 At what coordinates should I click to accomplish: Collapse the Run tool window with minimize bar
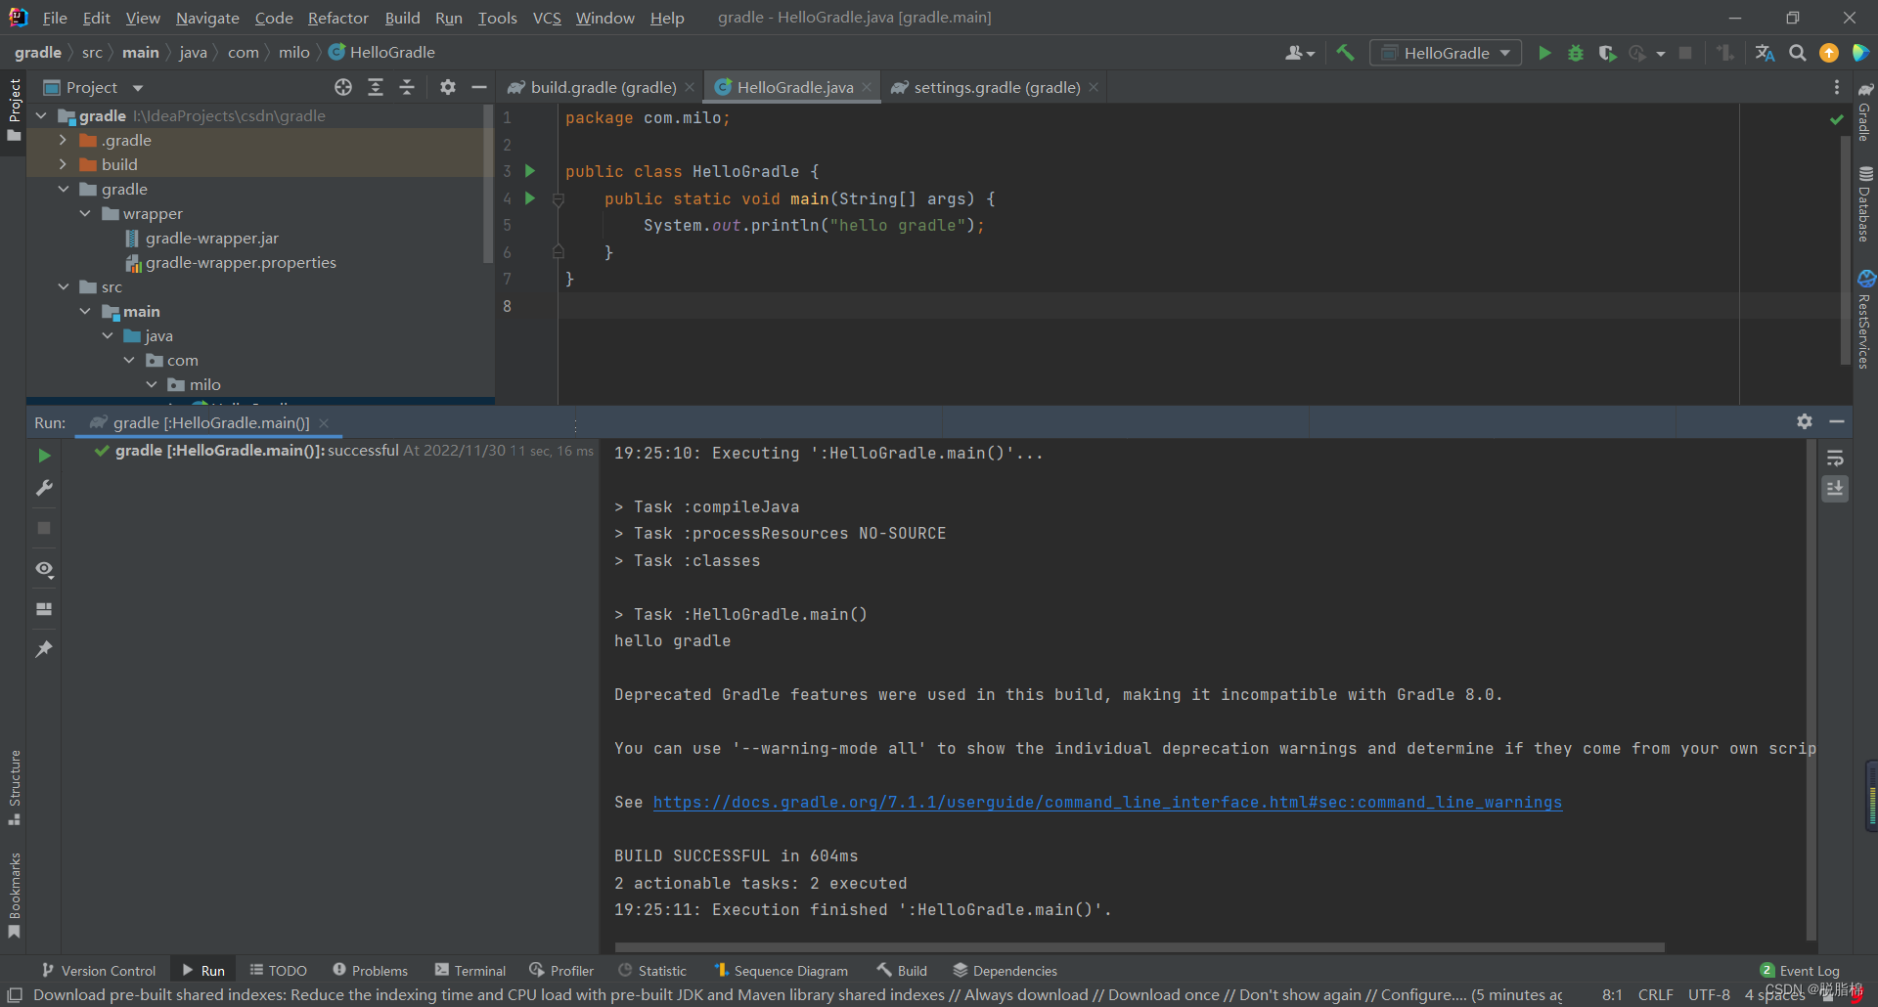tap(1837, 421)
